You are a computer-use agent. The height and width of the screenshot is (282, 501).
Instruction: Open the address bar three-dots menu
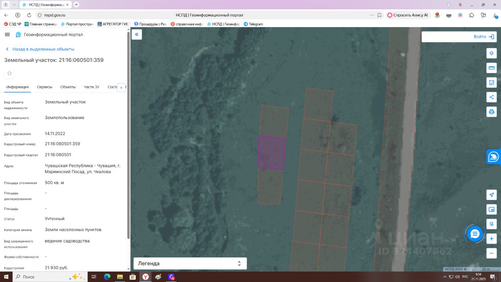[x=372, y=15]
